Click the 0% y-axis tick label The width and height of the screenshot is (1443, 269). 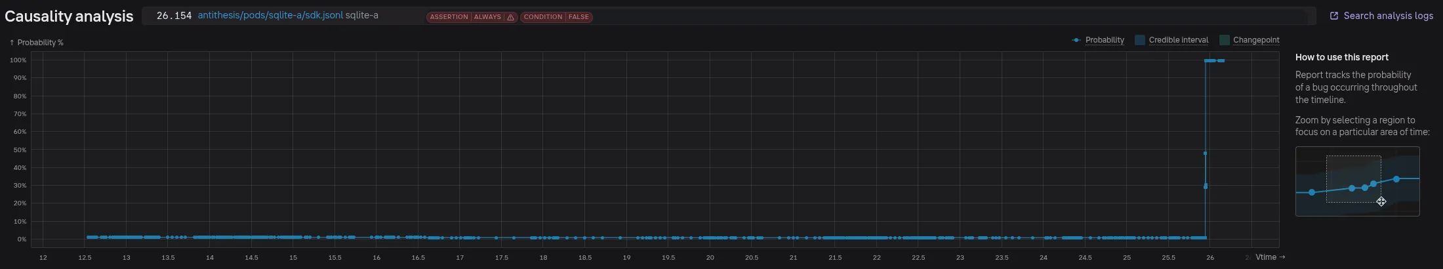pos(22,239)
